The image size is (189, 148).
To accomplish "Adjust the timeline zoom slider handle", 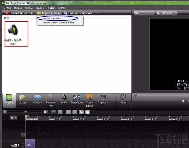I will (x=26, y=112).
